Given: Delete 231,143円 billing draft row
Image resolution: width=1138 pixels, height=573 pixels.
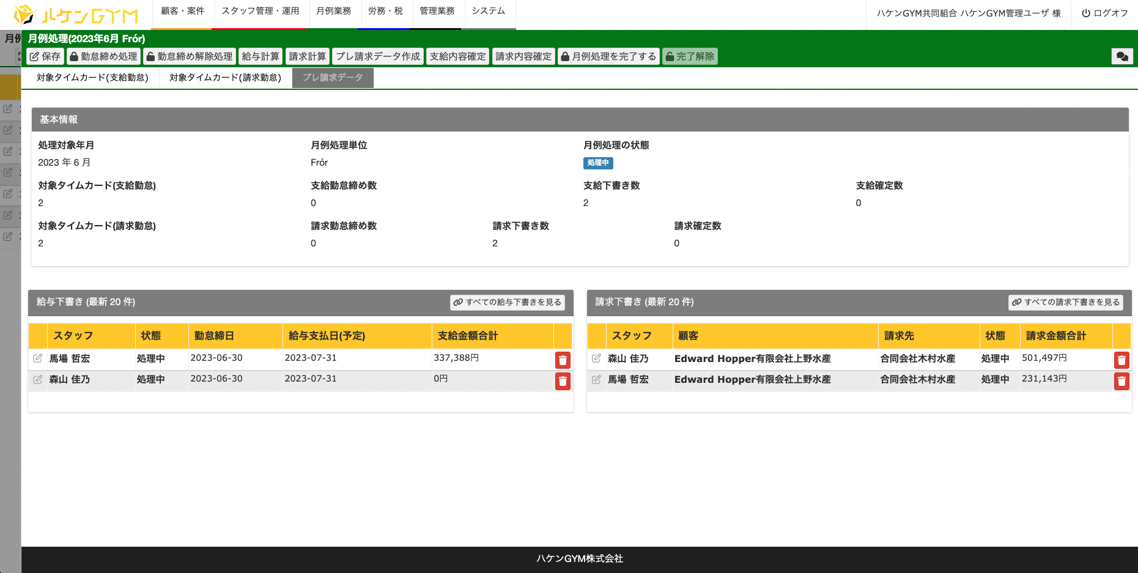Looking at the screenshot, I should pyautogui.click(x=1121, y=381).
